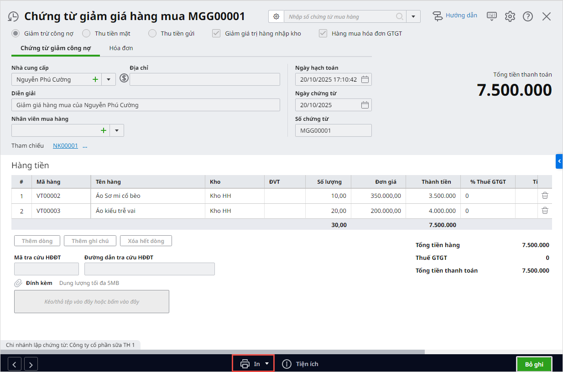Select Thu tiền mặt radio option
This screenshot has width=563, height=372.
point(87,33)
